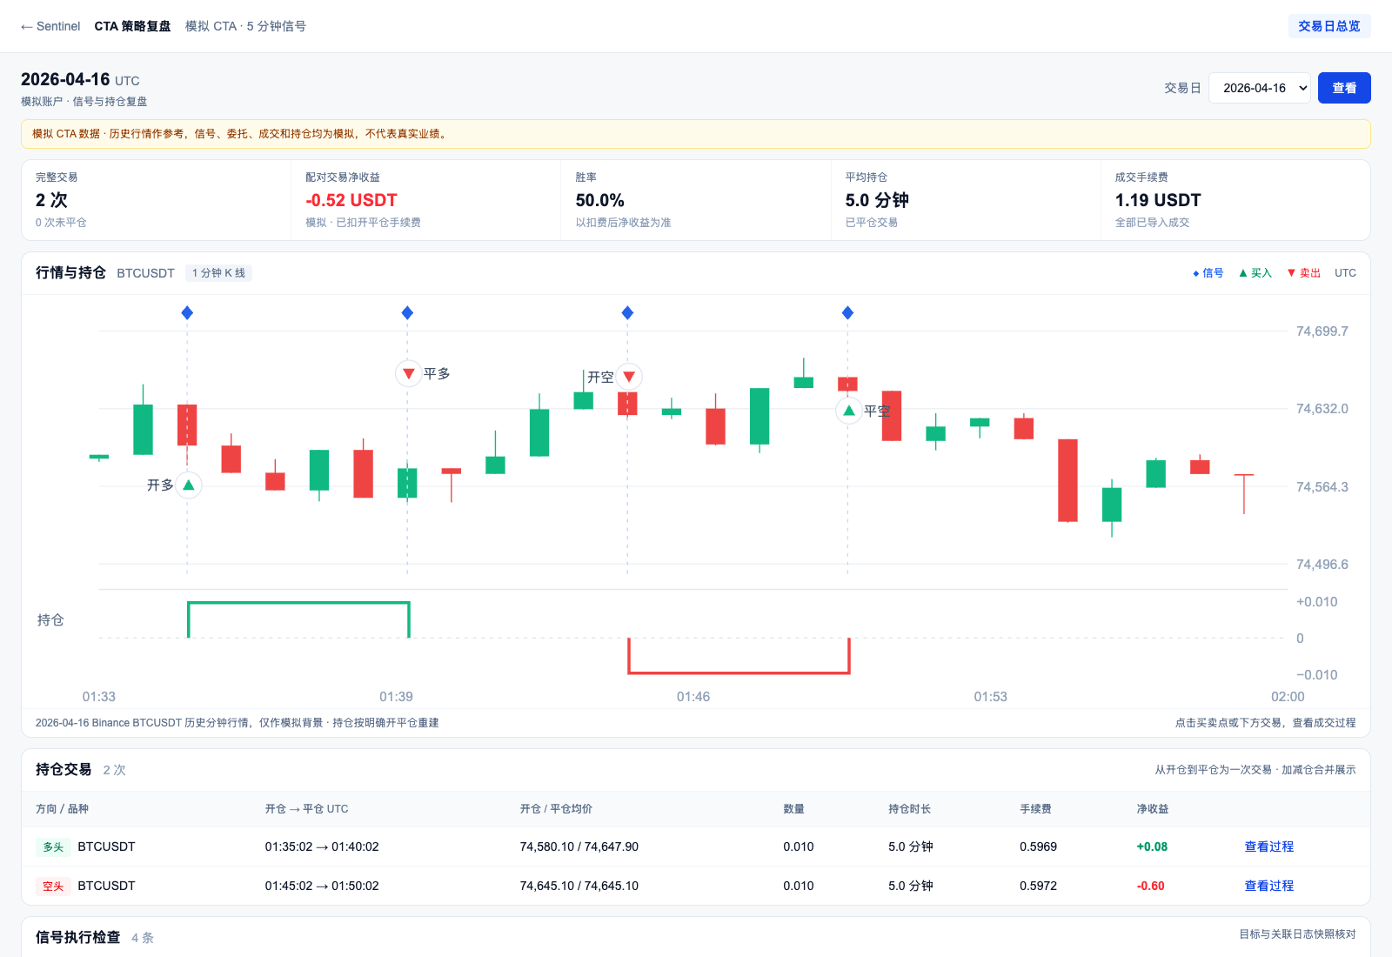
Task: Select the first blue signal diamond
Action: click(x=187, y=312)
